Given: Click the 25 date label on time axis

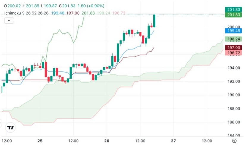Looking at the screenshot, I should [41, 141].
